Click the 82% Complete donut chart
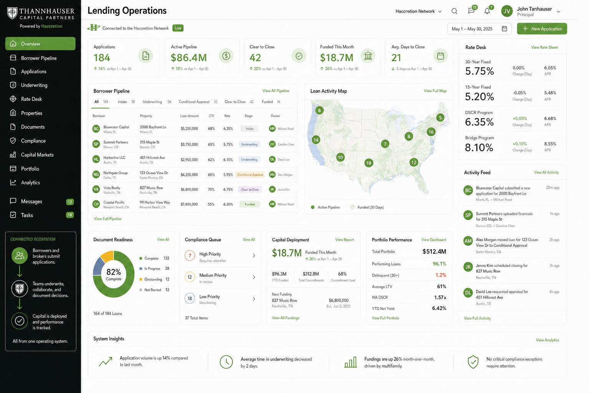The width and height of the screenshot is (590, 393). (114, 274)
